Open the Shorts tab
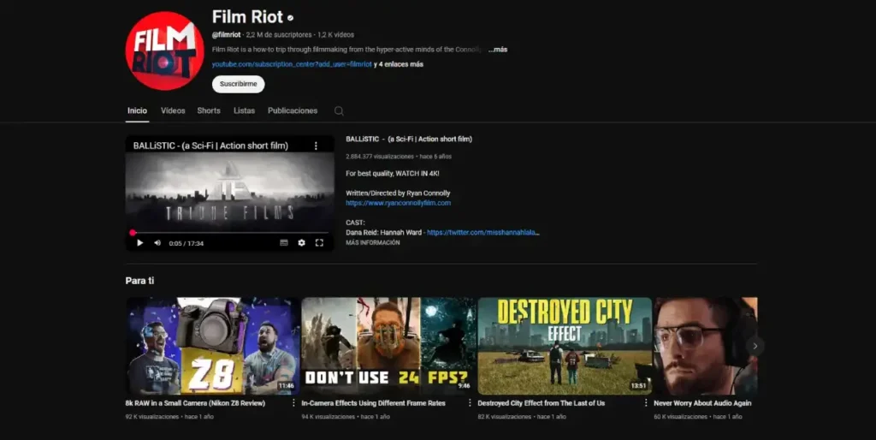Viewport: 876px width, 440px height. tap(209, 110)
